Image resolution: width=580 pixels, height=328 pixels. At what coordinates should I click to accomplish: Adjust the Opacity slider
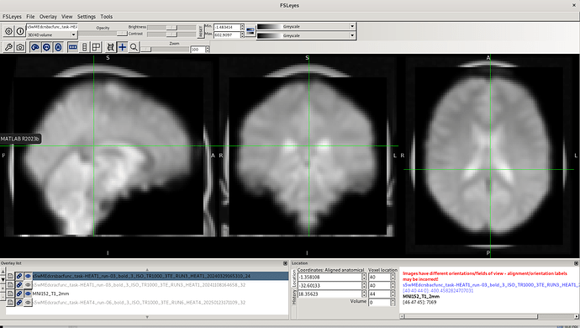pos(103,34)
